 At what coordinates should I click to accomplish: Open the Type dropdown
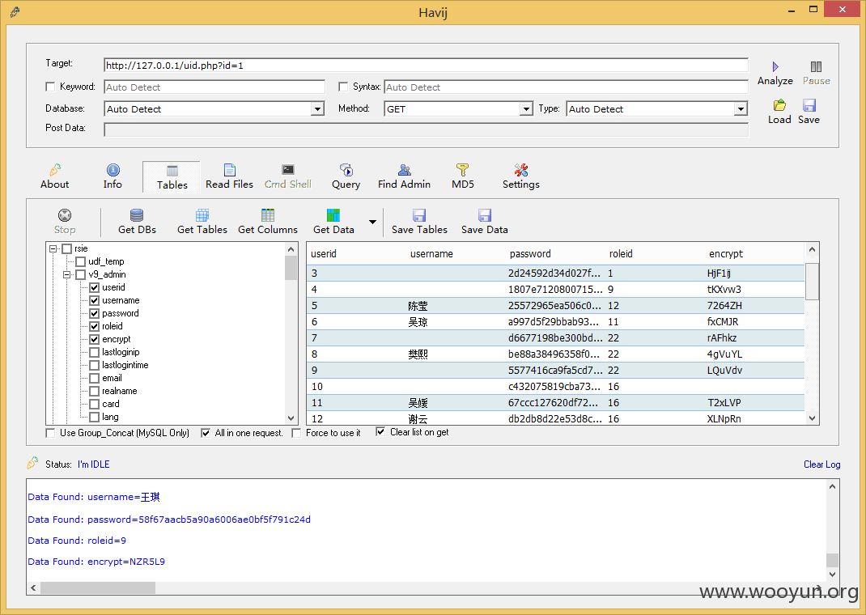pyautogui.click(x=741, y=109)
